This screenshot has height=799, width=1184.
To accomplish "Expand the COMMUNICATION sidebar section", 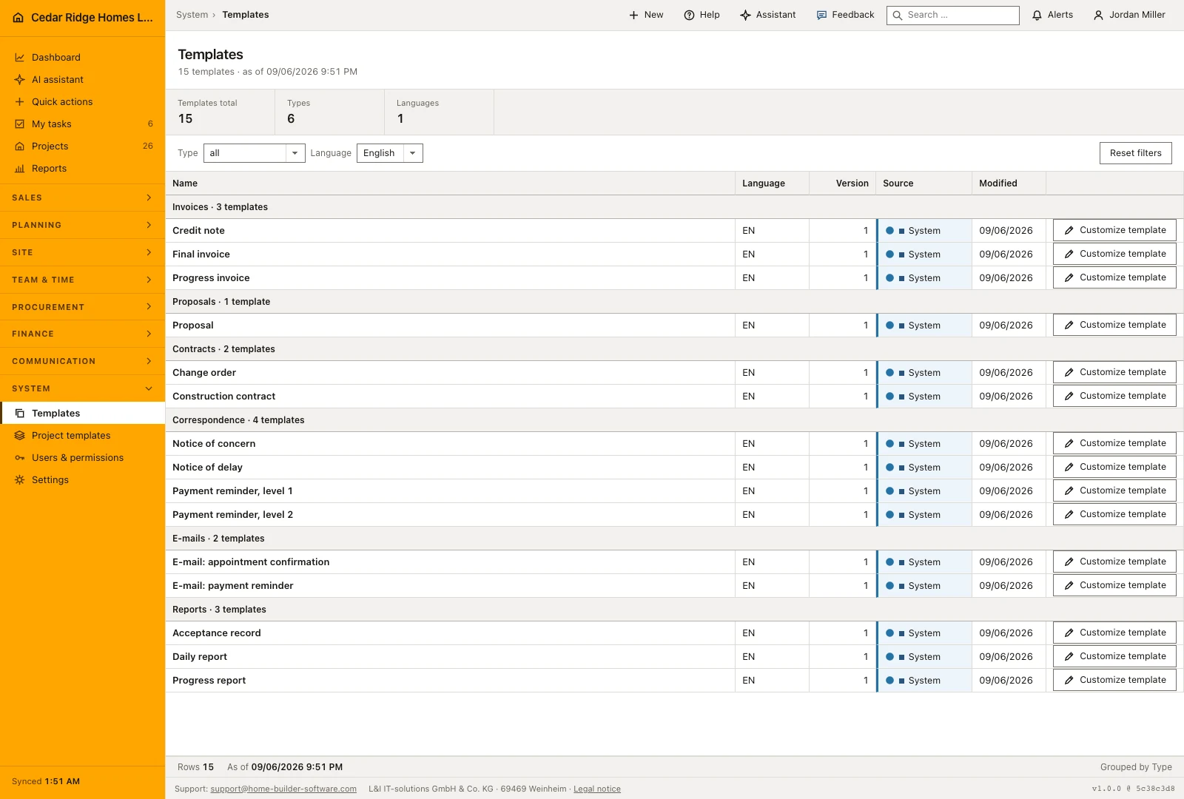I will click(82, 361).
